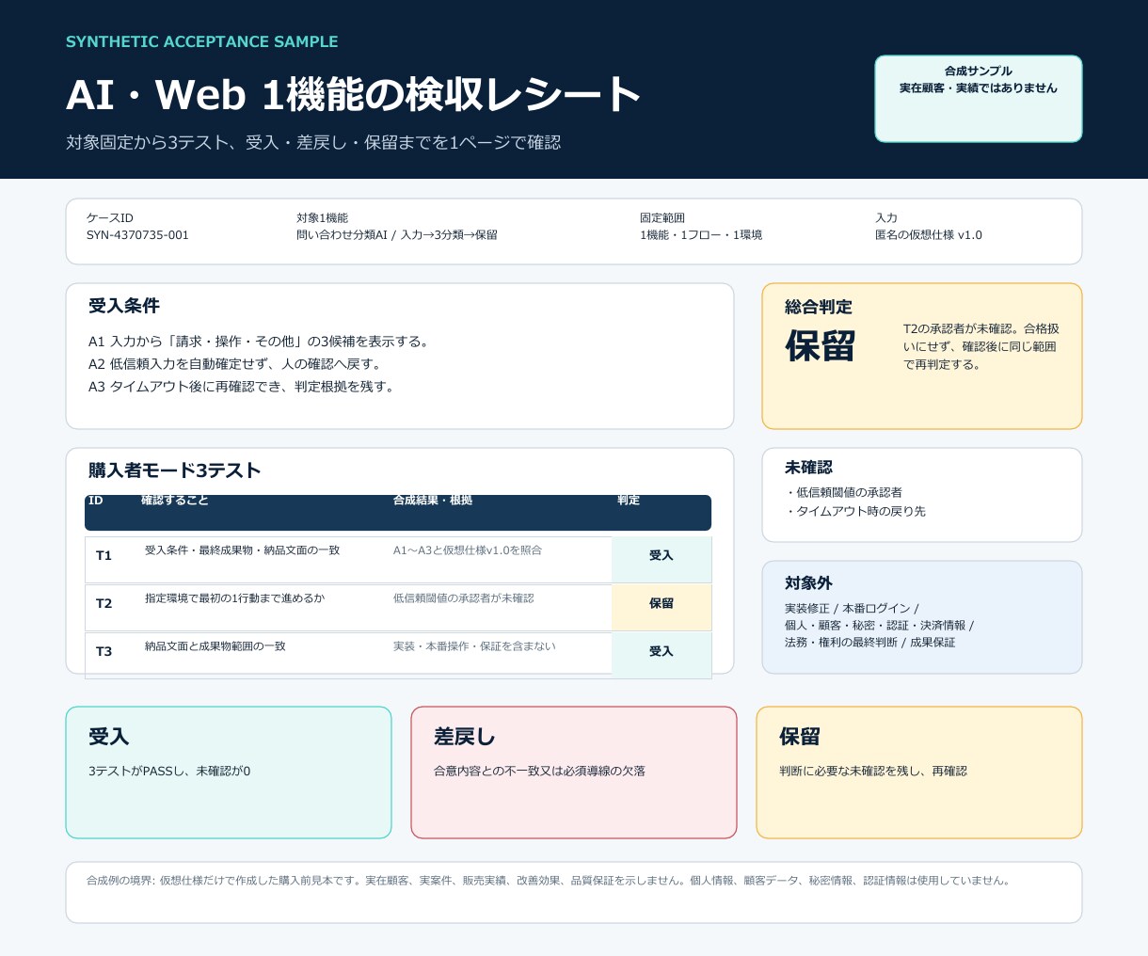Click the line '個人・顧客・秘密・認証・決済情報 /'
Viewport: 1148px width, 956px height.
coord(879,626)
